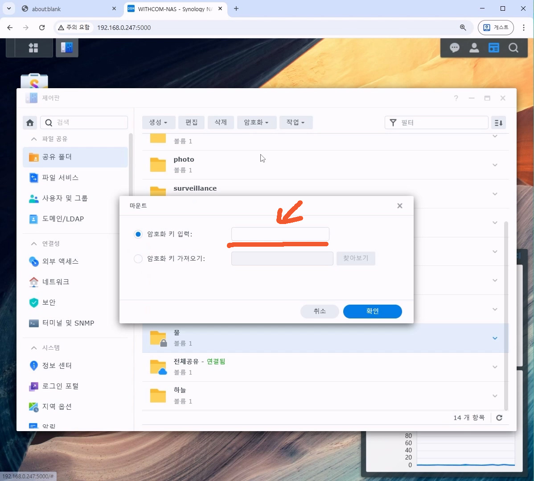Open 네트워크 settings in the sidebar
This screenshot has width=534, height=481.
(x=56, y=282)
